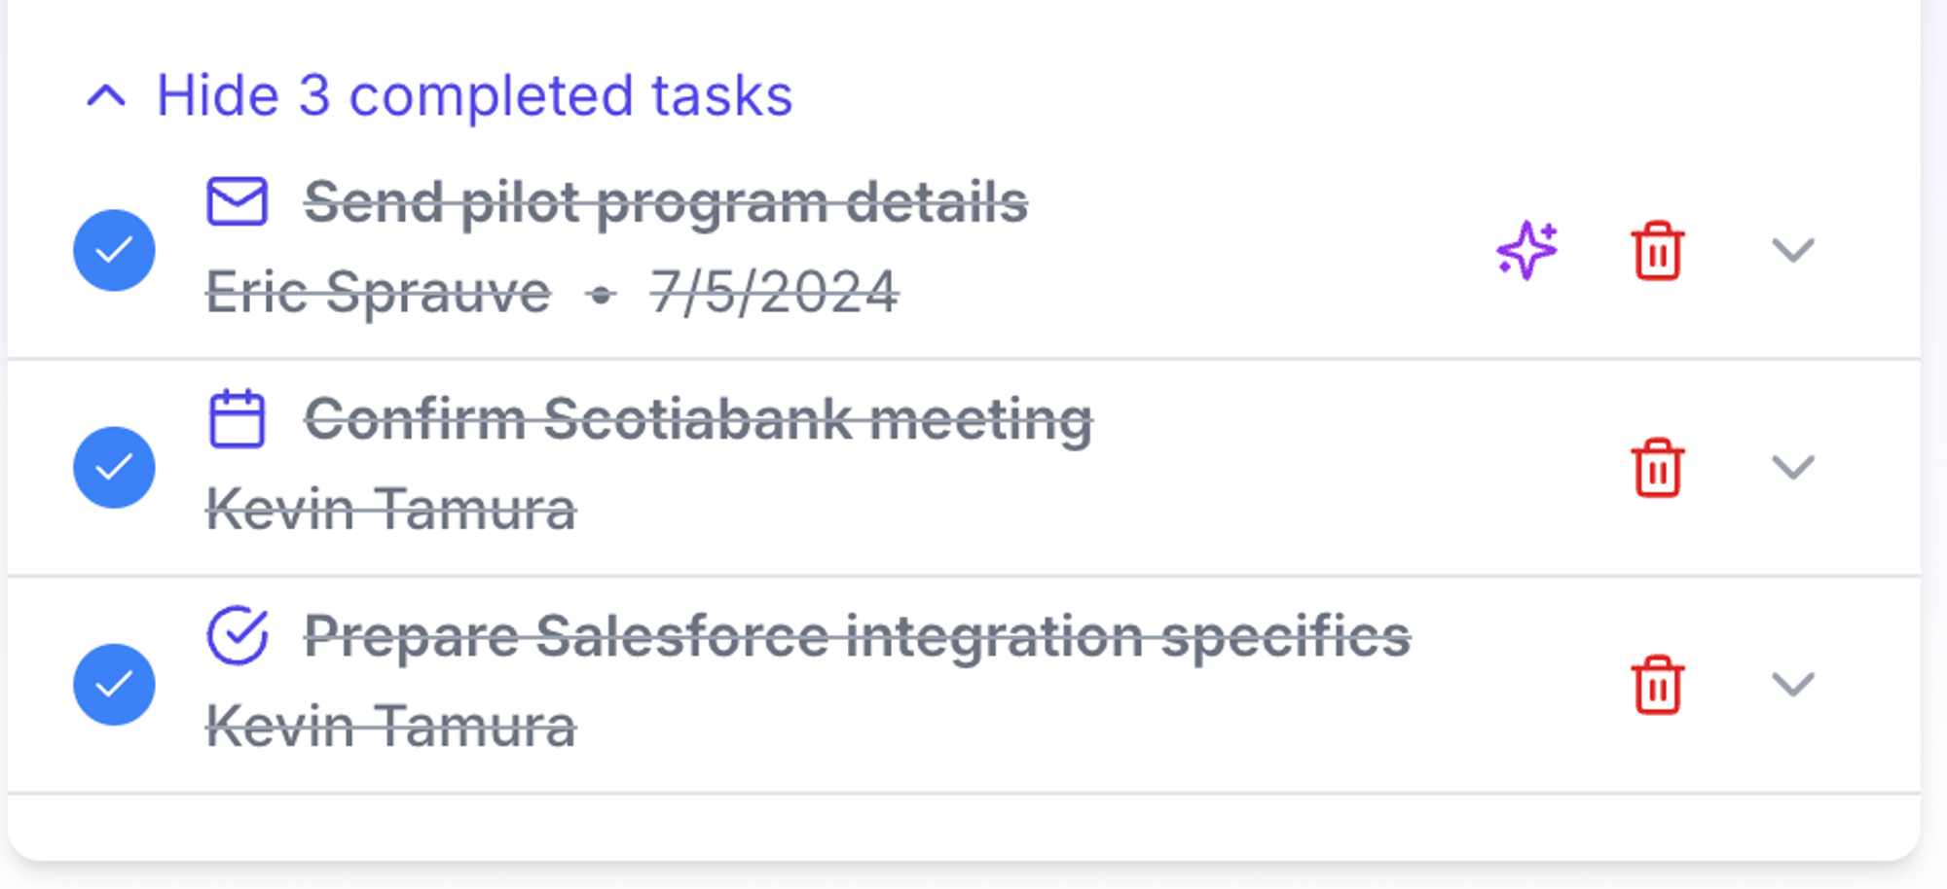
Task: Delete the Send pilot program details task
Action: tap(1657, 251)
